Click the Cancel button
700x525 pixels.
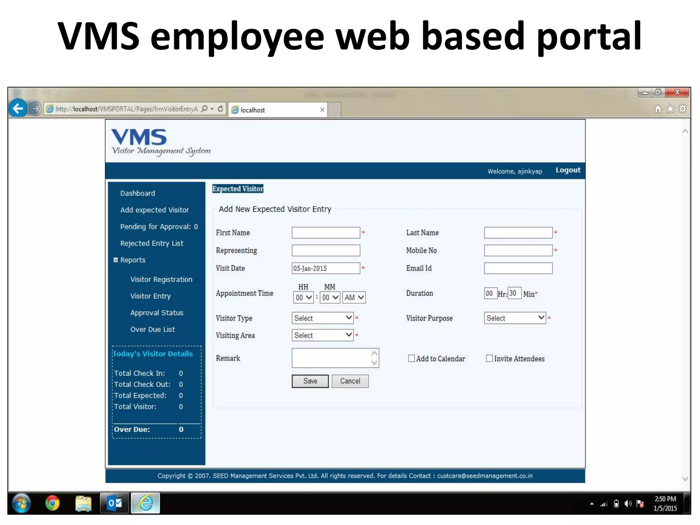(x=350, y=381)
